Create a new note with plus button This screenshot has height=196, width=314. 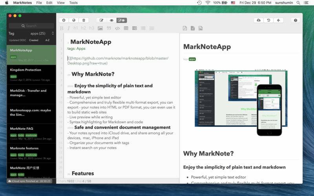64,20
